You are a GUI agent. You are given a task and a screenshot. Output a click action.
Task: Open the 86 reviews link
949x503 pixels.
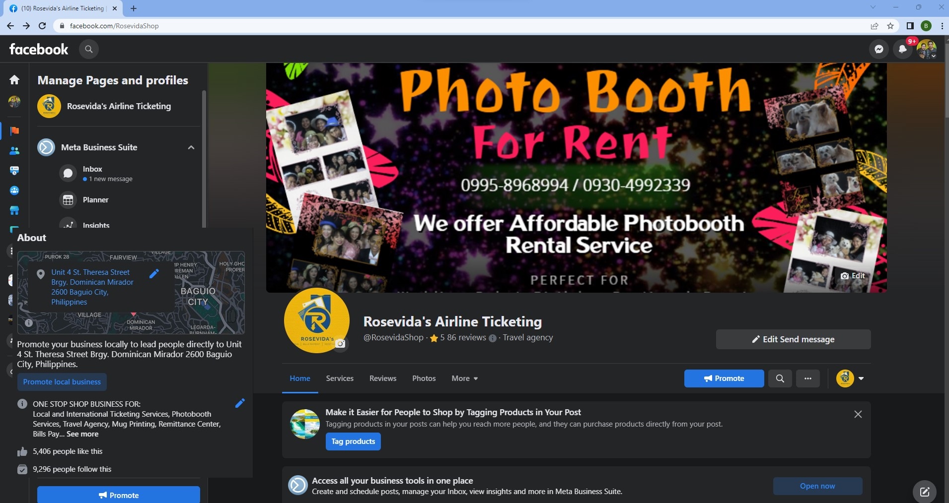tap(466, 338)
